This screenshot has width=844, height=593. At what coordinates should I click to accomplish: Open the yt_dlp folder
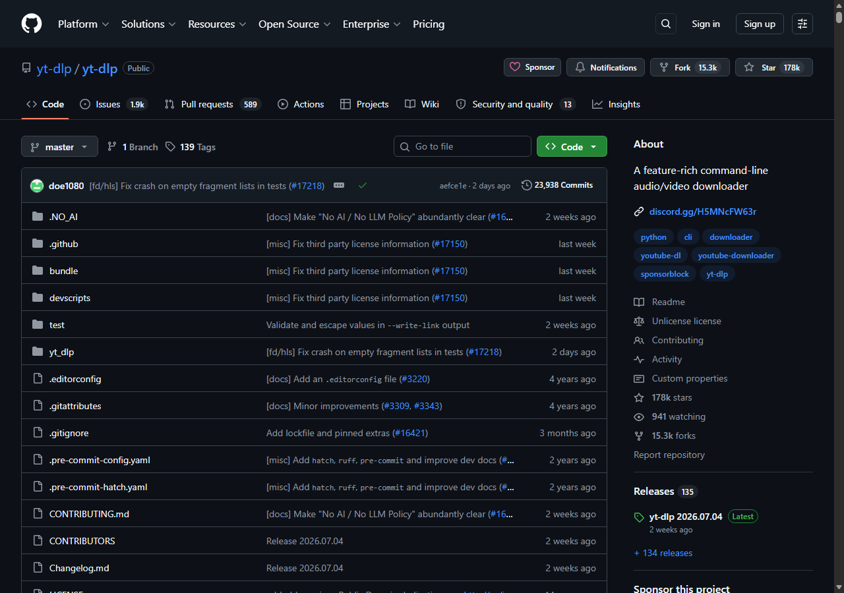pyautogui.click(x=62, y=352)
